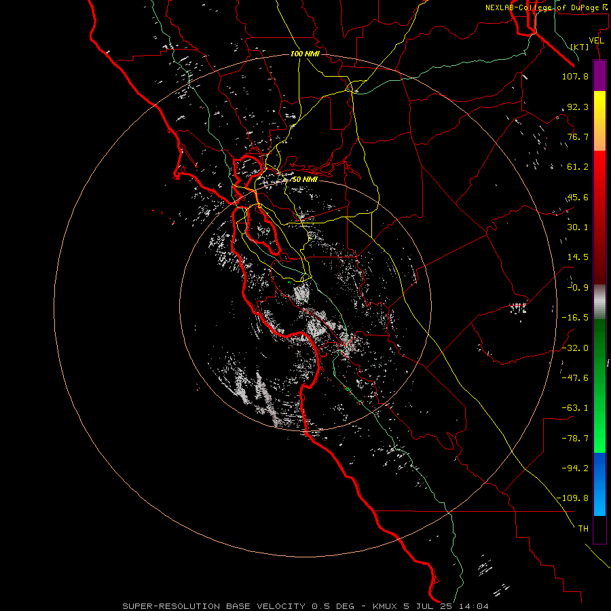Pick the blue segment of velocity color bar
Screen dimensions: 611x611
point(599,484)
